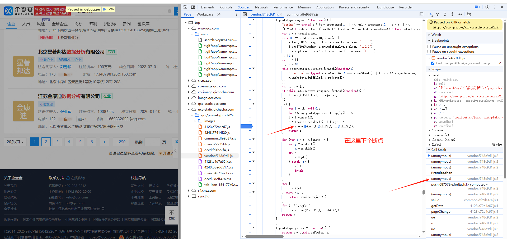Toggle the debugger sidebar panel icon
507x239 pixels.
point(421,14)
